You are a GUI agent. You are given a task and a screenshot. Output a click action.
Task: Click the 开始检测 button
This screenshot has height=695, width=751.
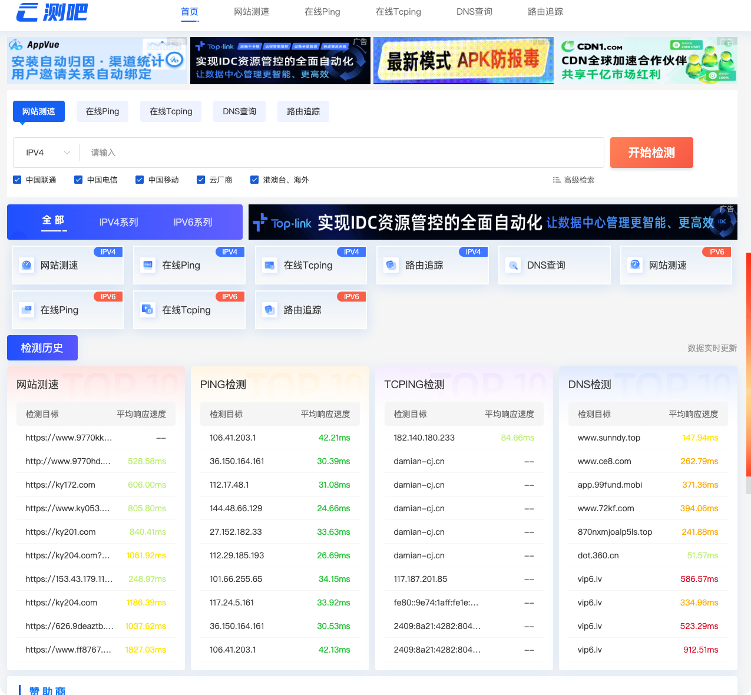coord(651,153)
